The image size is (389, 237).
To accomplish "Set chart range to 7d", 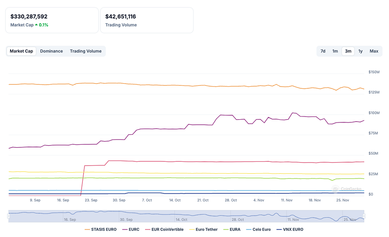I will tap(323, 51).
